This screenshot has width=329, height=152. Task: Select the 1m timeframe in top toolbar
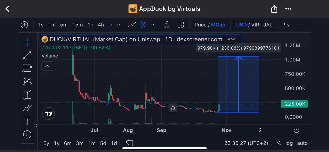coord(52,25)
